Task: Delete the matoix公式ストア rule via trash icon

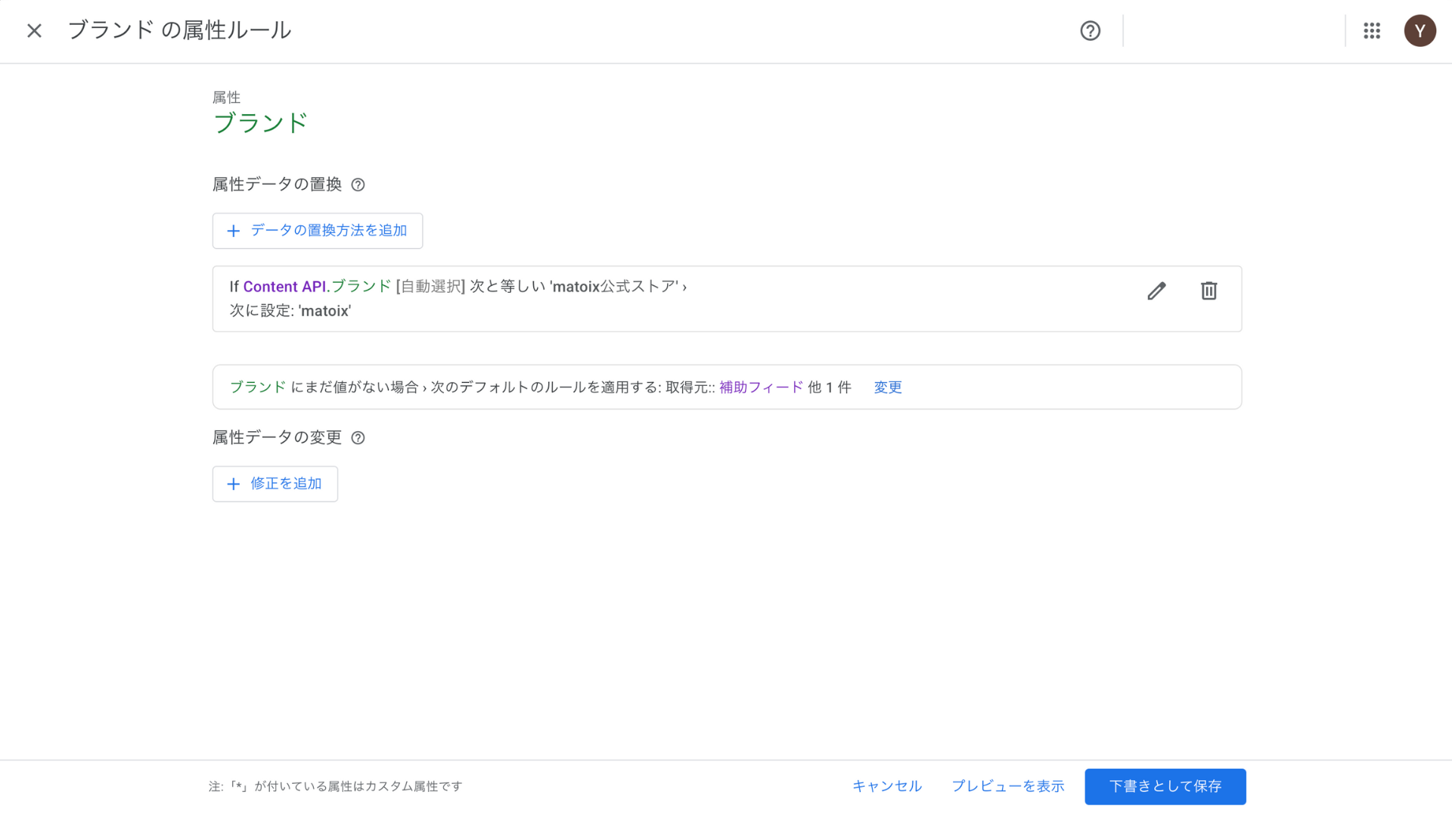Action: click(x=1208, y=291)
